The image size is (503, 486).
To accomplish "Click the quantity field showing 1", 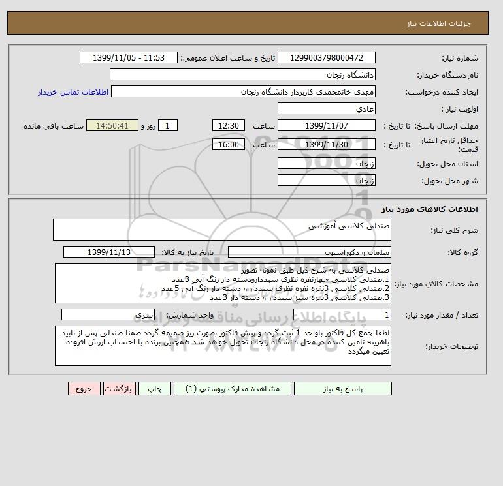I will tap(342, 314).
